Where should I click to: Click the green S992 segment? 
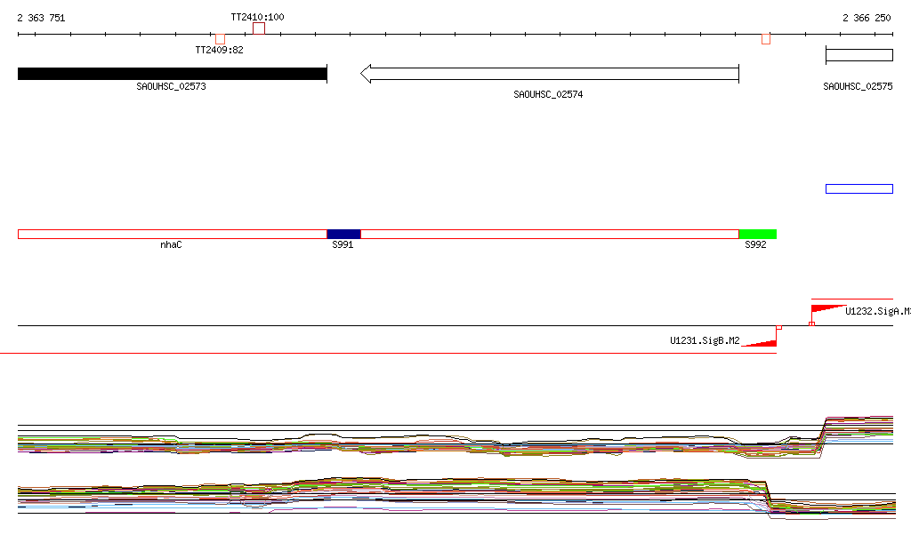(758, 235)
